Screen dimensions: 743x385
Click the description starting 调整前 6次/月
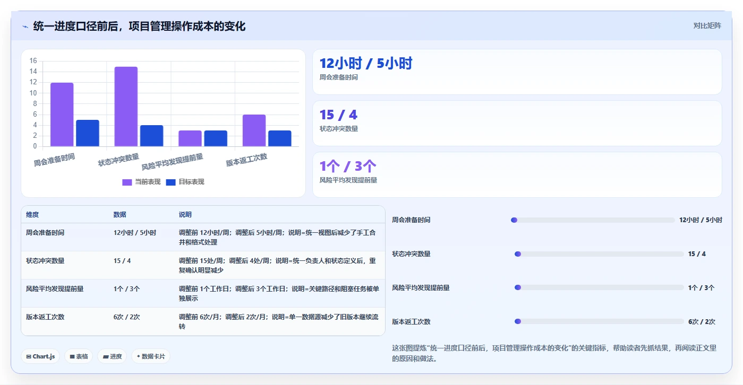279,322
